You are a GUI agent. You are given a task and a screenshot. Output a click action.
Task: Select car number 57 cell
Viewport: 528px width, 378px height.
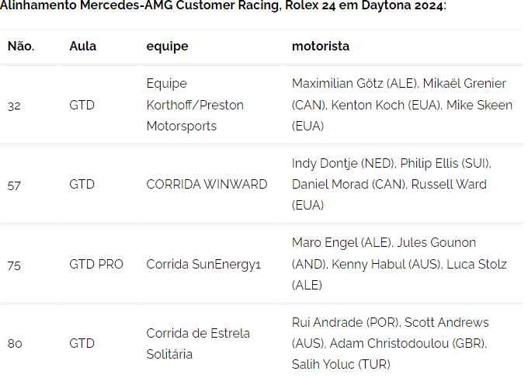click(14, 185)
